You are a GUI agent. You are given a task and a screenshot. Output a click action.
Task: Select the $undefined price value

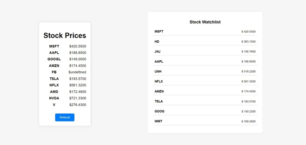[77, 72]
